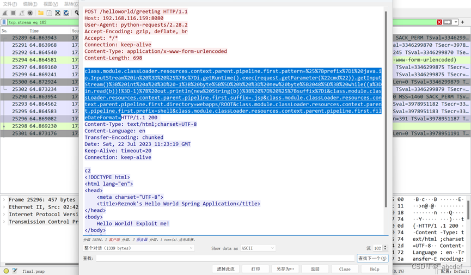Click the start capture shark fin icon
Screen dimensions: 471x275
[5, 13]
